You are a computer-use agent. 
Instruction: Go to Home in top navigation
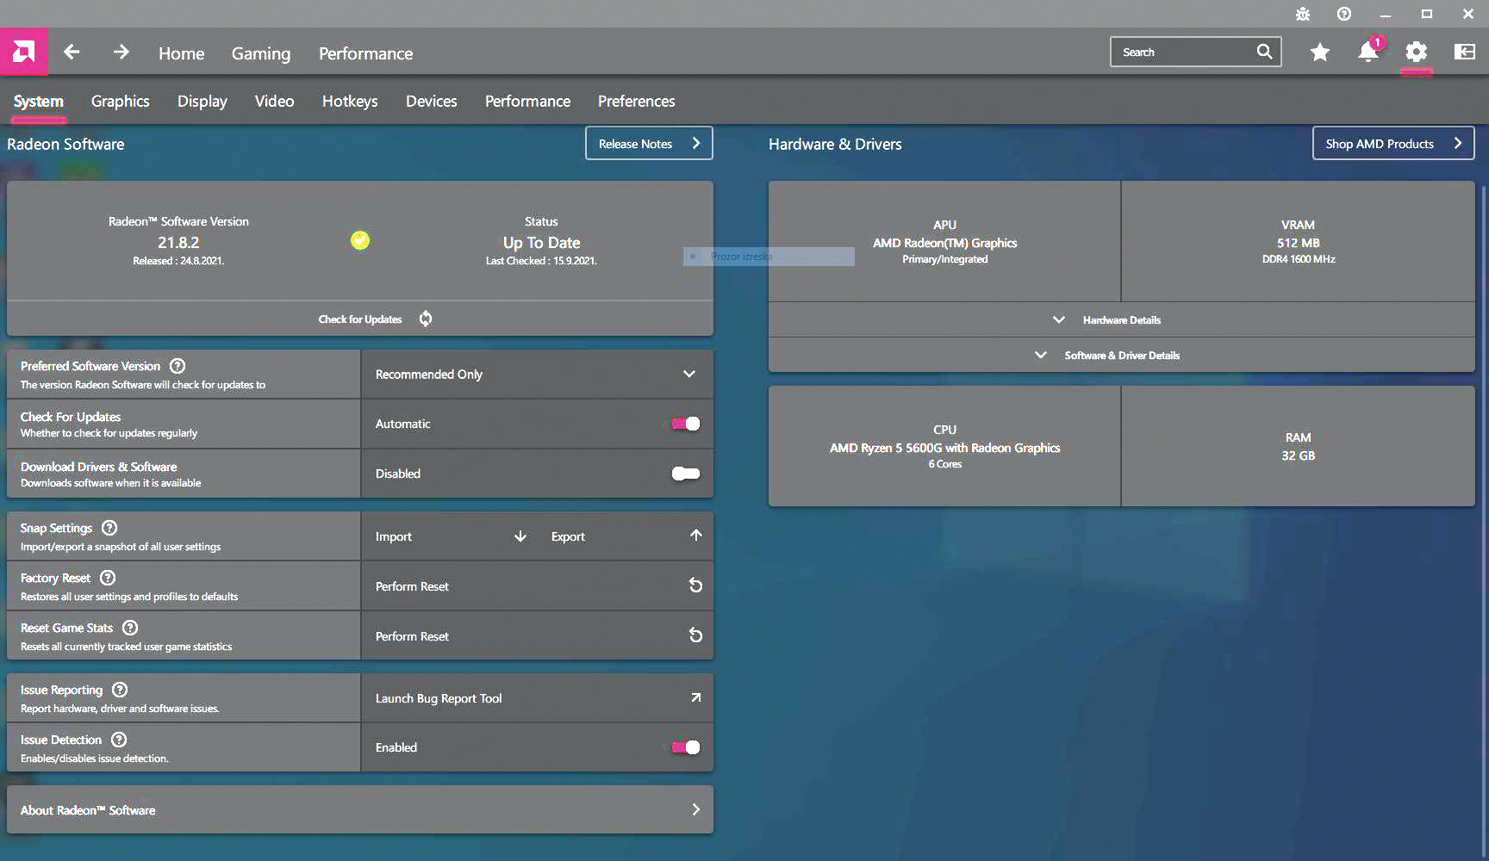click(181, 53)
